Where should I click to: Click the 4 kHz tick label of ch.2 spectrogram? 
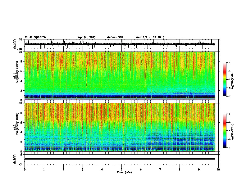click(21, 132)
